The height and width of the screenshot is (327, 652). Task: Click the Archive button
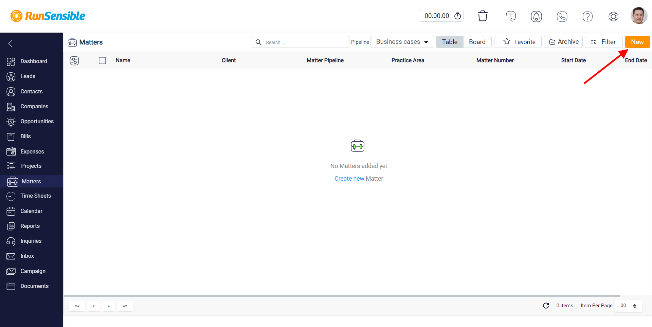(x=563, y=42)
